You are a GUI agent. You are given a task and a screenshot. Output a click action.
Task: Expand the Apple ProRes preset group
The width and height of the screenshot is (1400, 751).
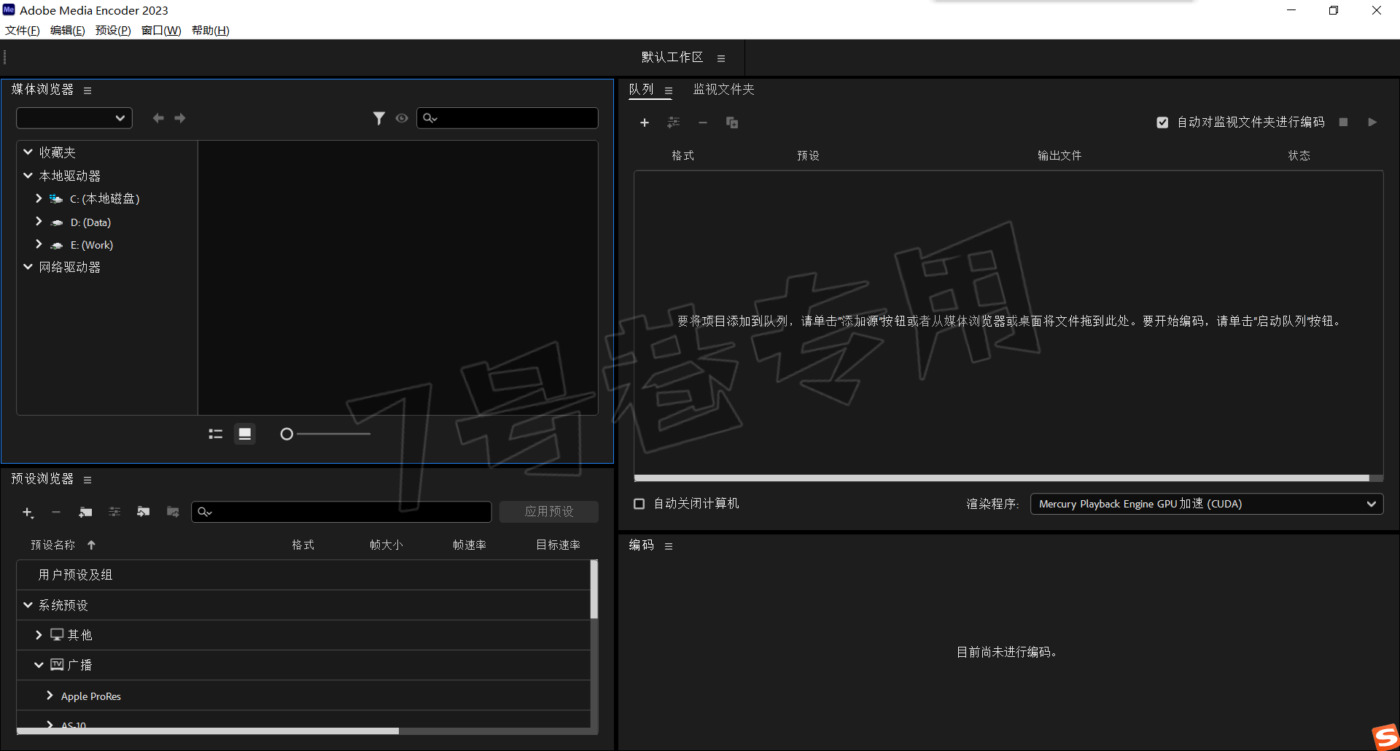point(50,696)
